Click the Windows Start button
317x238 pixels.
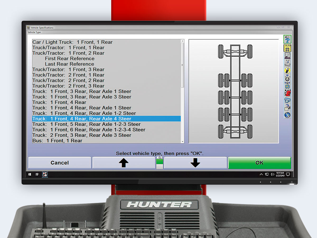tap(30, 175)
